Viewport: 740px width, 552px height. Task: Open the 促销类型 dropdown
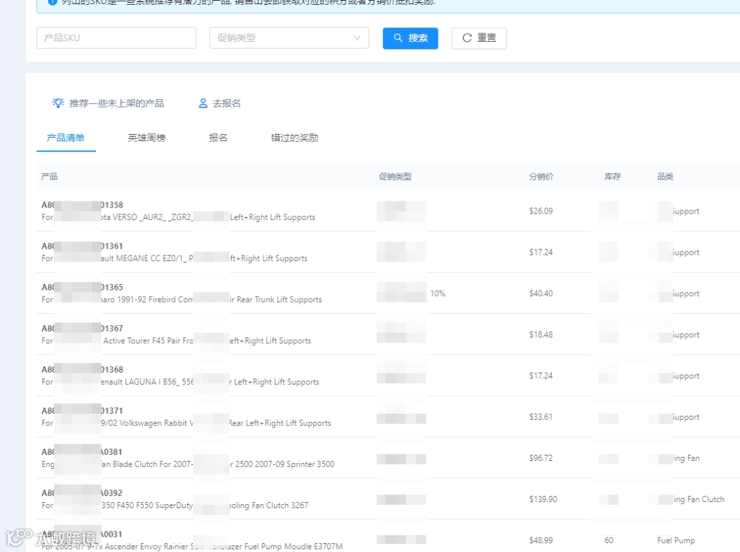(x=289, y=38)
